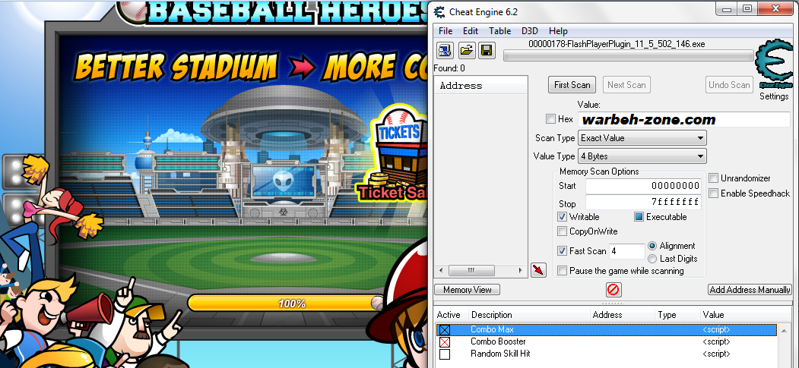Click the found-list scroll left arrow

(x=441, y=270)
